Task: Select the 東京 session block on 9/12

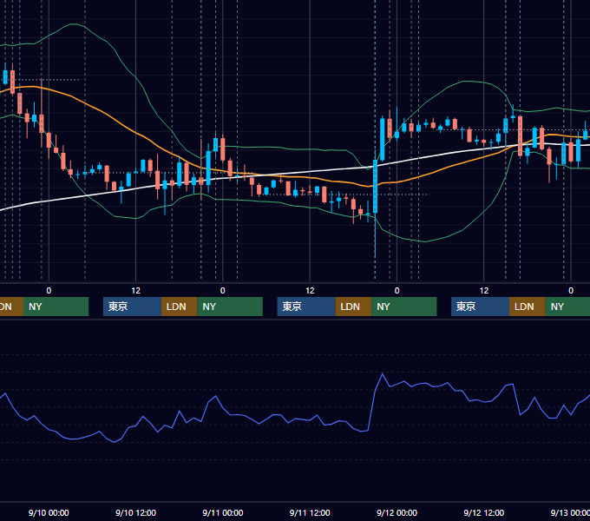Action: (480, 307)
